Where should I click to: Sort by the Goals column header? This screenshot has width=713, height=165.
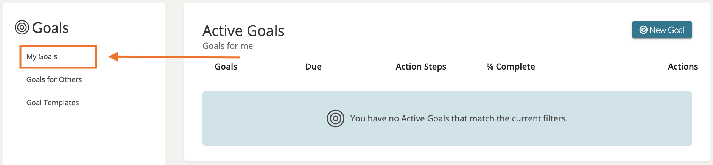coord(226,67)
